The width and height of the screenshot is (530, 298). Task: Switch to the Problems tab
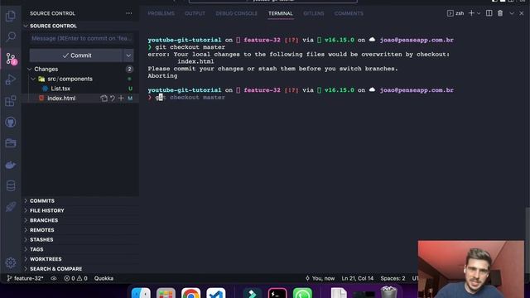161,13
